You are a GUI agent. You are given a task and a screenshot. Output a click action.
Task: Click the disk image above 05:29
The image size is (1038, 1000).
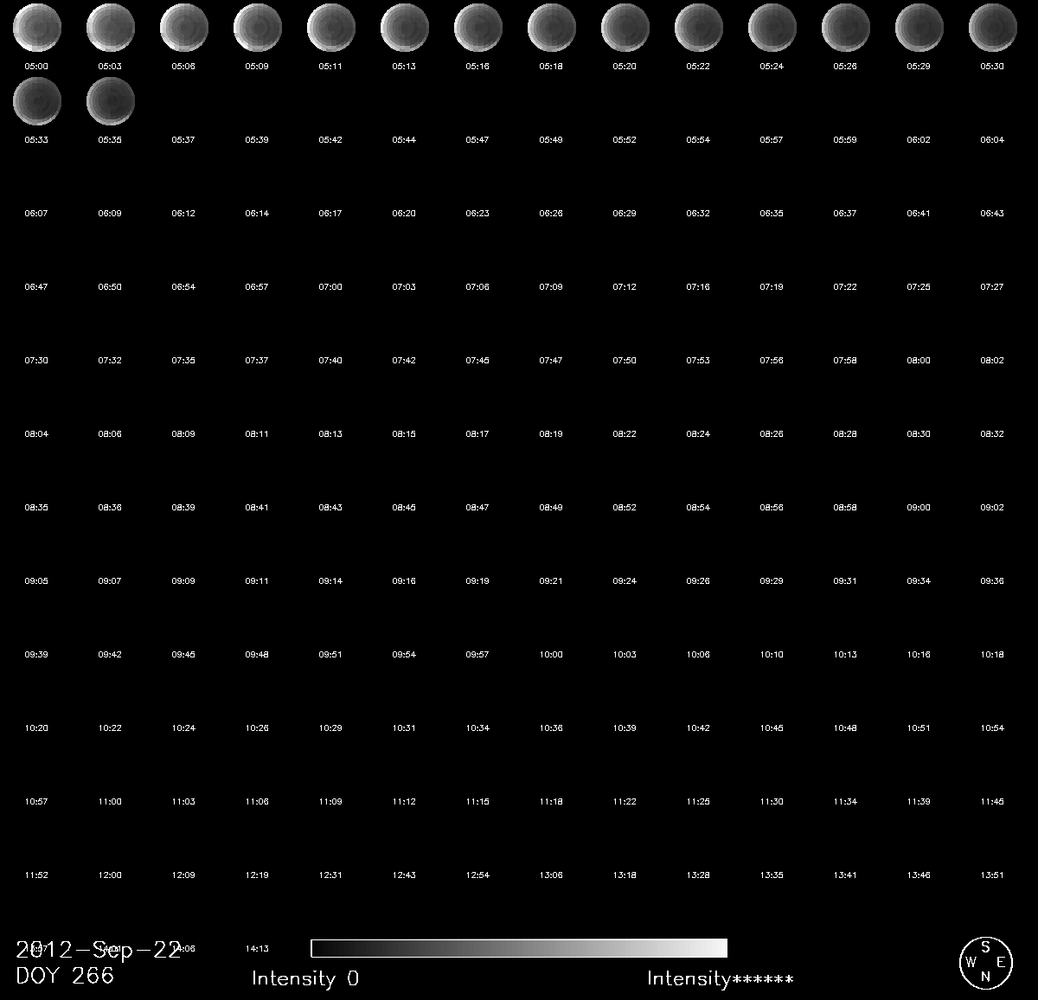(x=919, y=28)
